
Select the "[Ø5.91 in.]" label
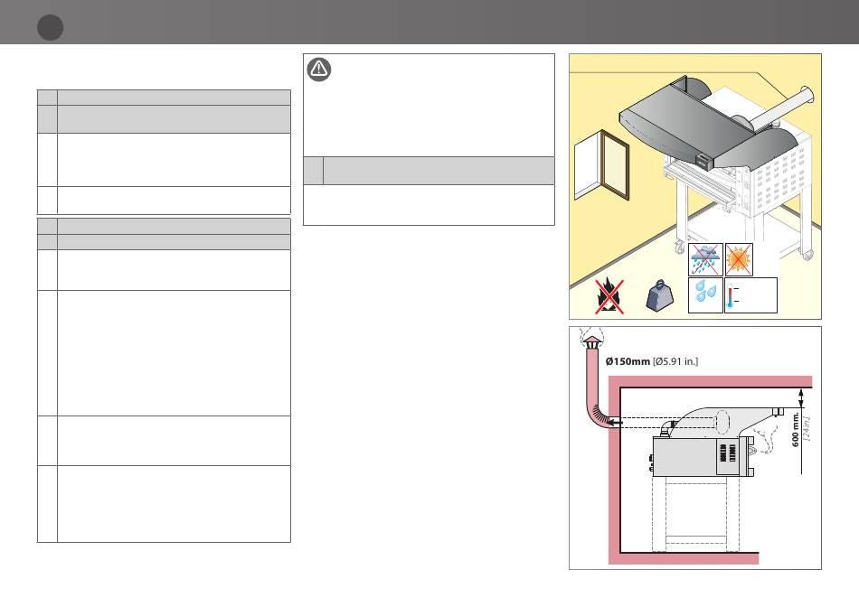675,361
